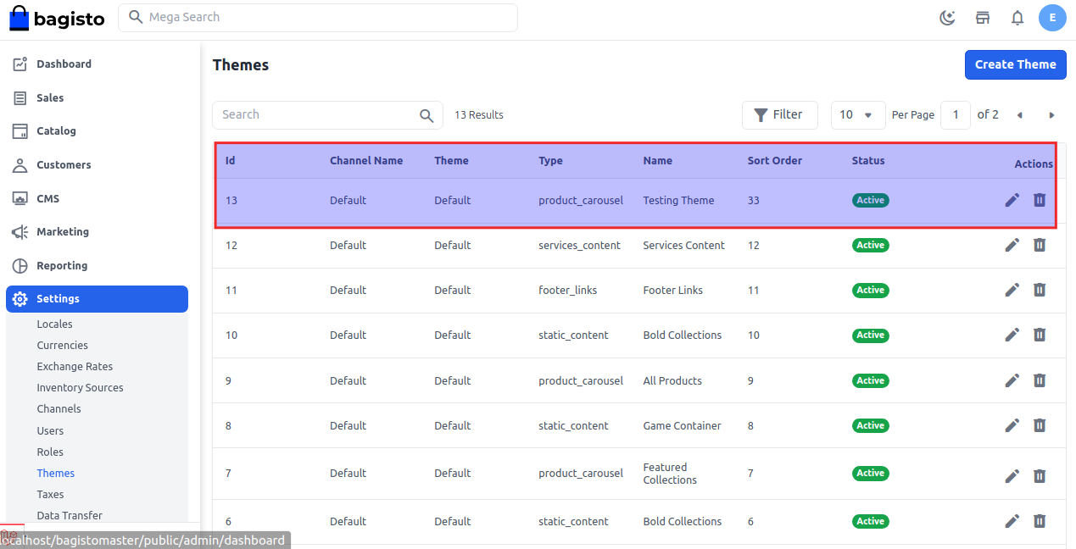This screenshot has height=549, width=1076.
Task: Open the Channels settings page
Action: click(x=59, y=408)
